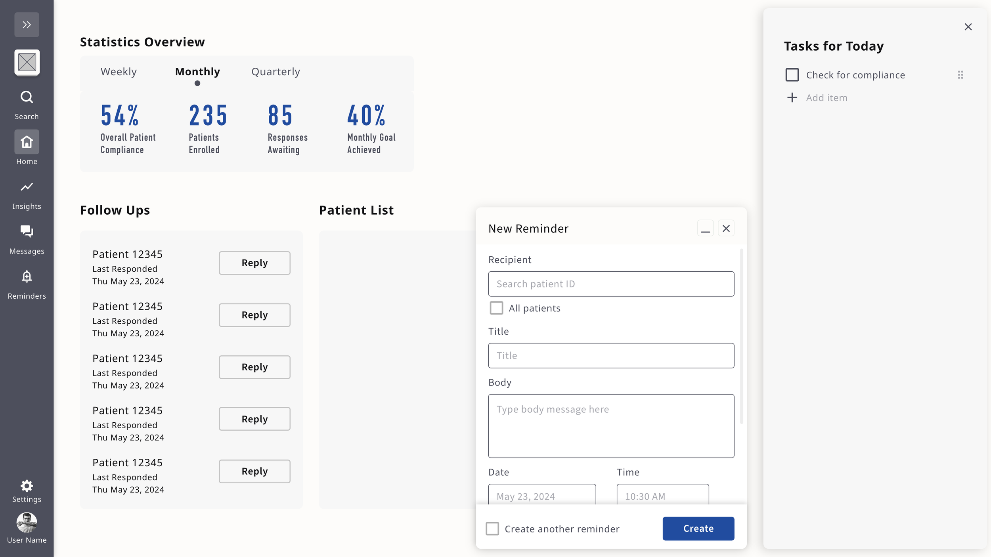Open the Date field picker

(x=541, y=495)
